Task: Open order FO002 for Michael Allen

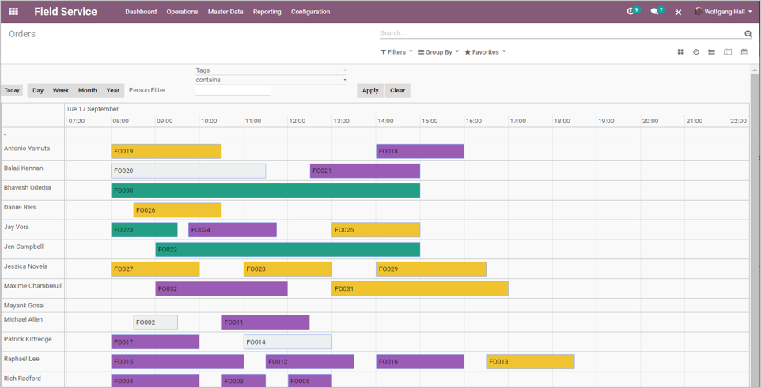Action: click(x=155, y=322)
